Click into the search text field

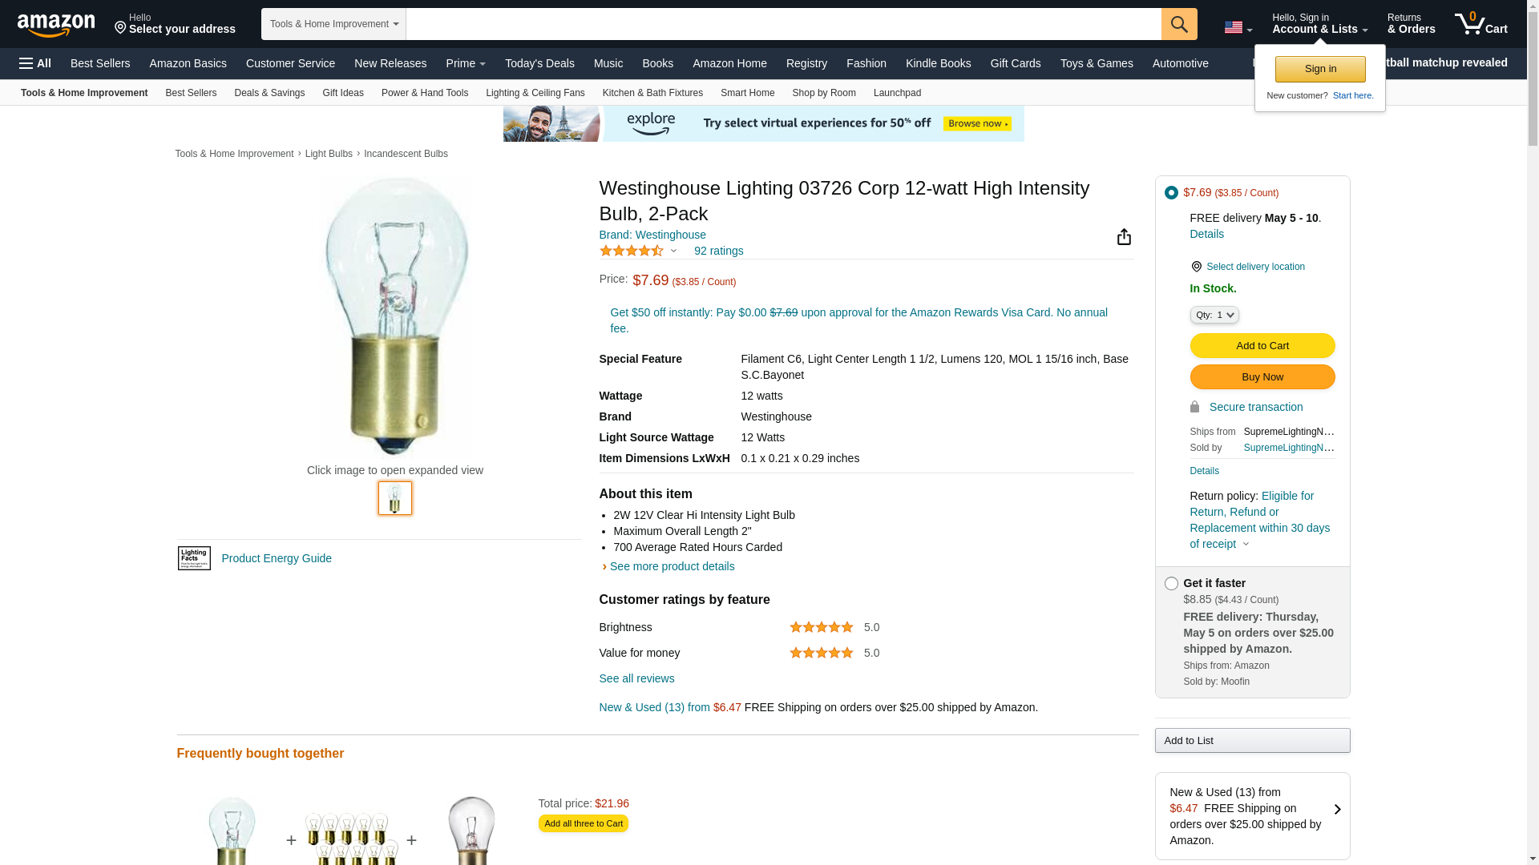click(x=783, y=24)
